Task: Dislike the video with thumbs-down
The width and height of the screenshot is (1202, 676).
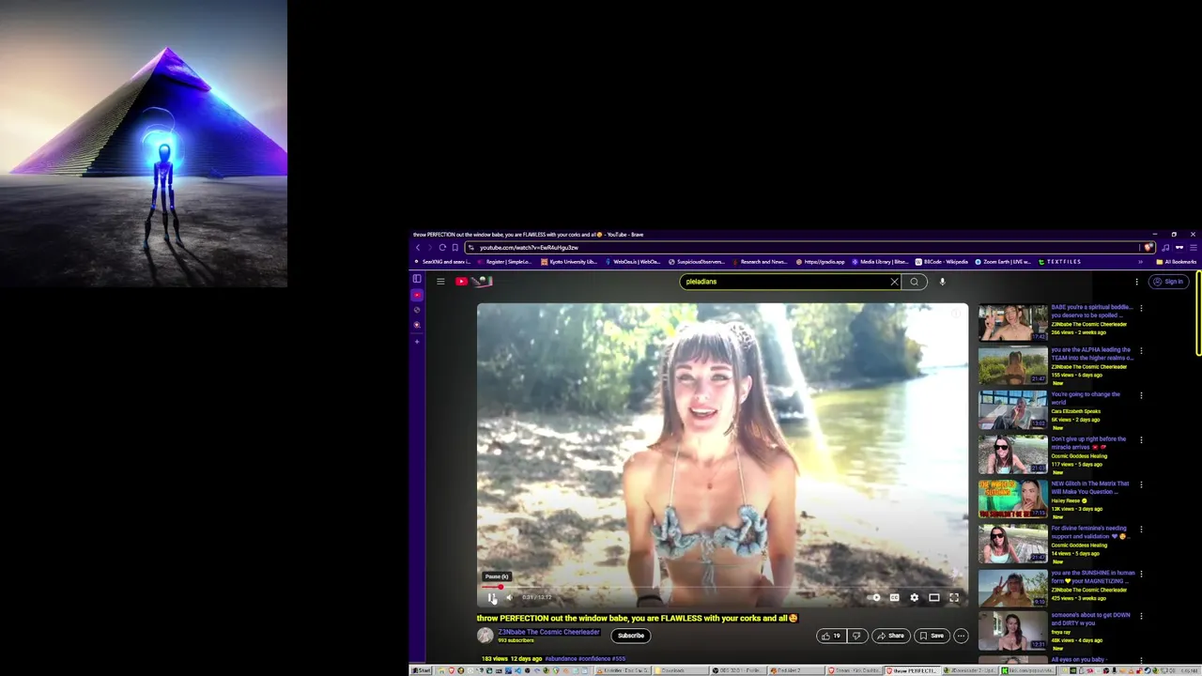Action: pyautogui.click(x=856, y=636)
